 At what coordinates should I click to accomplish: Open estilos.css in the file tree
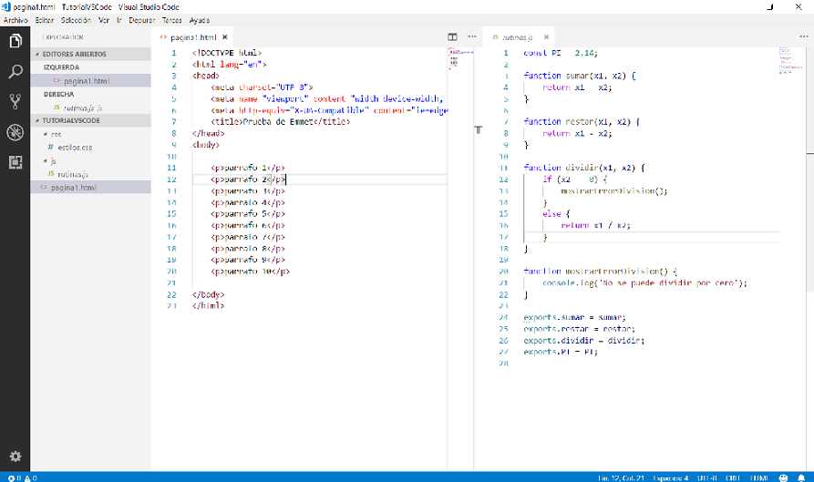click(x=91, y=148)
